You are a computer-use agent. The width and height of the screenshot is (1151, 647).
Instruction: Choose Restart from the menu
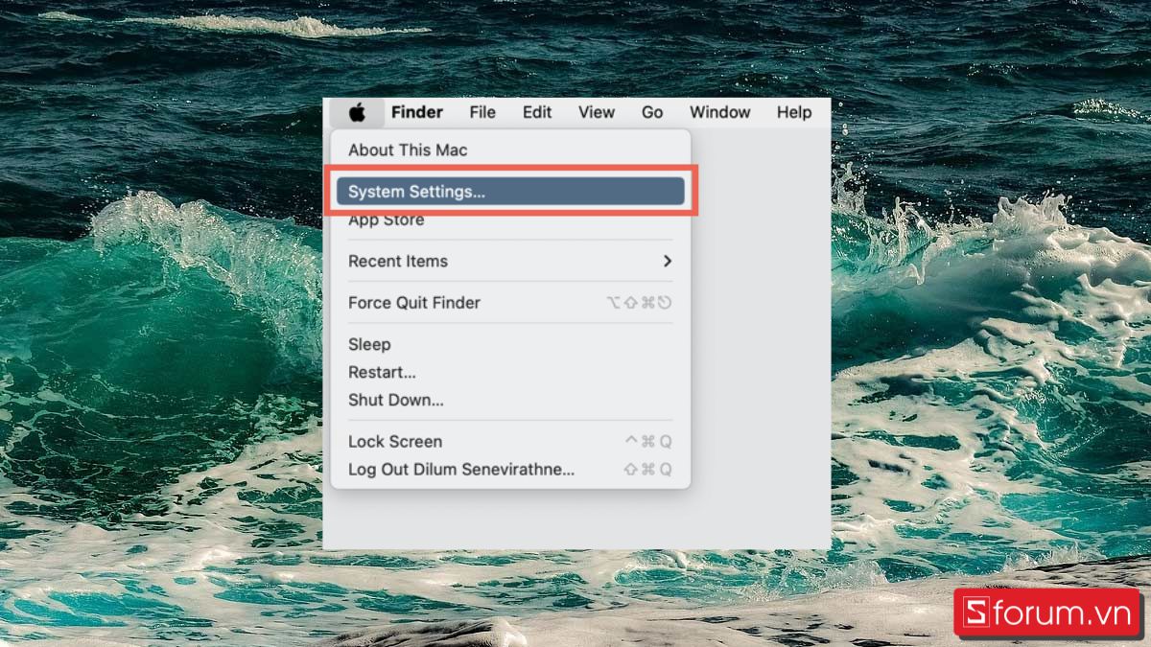[381, 372]
